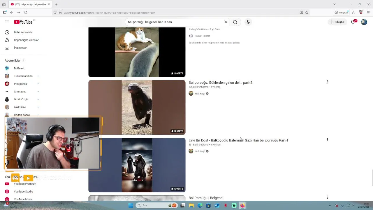Viewport: 373px width, 210px height.
Task: Go forward with the browser forward arrow
Action: tap(19, 13)
